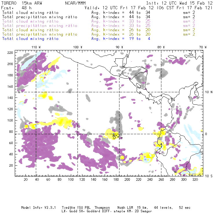Viewport: 214px width, 214px height.
Task: Click the black "Total cloud mixing ratio" legend label
Action: pyautogui.click(x=30, y=12)
